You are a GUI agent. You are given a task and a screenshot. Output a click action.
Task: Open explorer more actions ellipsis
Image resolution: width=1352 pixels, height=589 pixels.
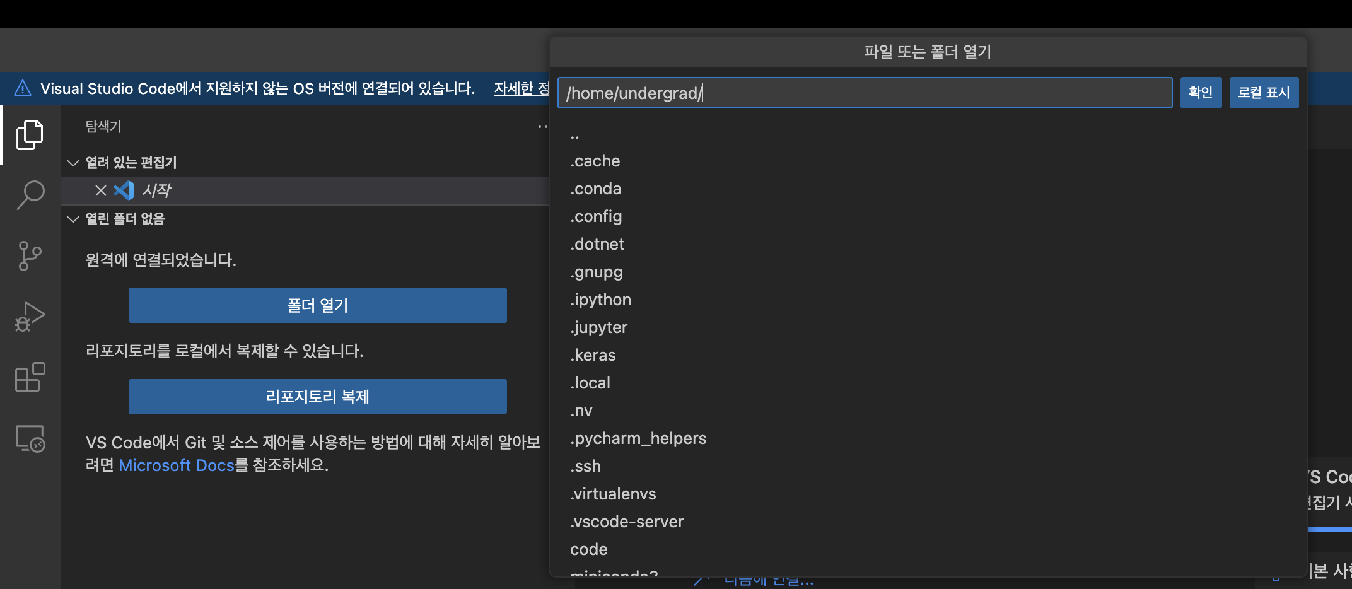tap(542, 127)
